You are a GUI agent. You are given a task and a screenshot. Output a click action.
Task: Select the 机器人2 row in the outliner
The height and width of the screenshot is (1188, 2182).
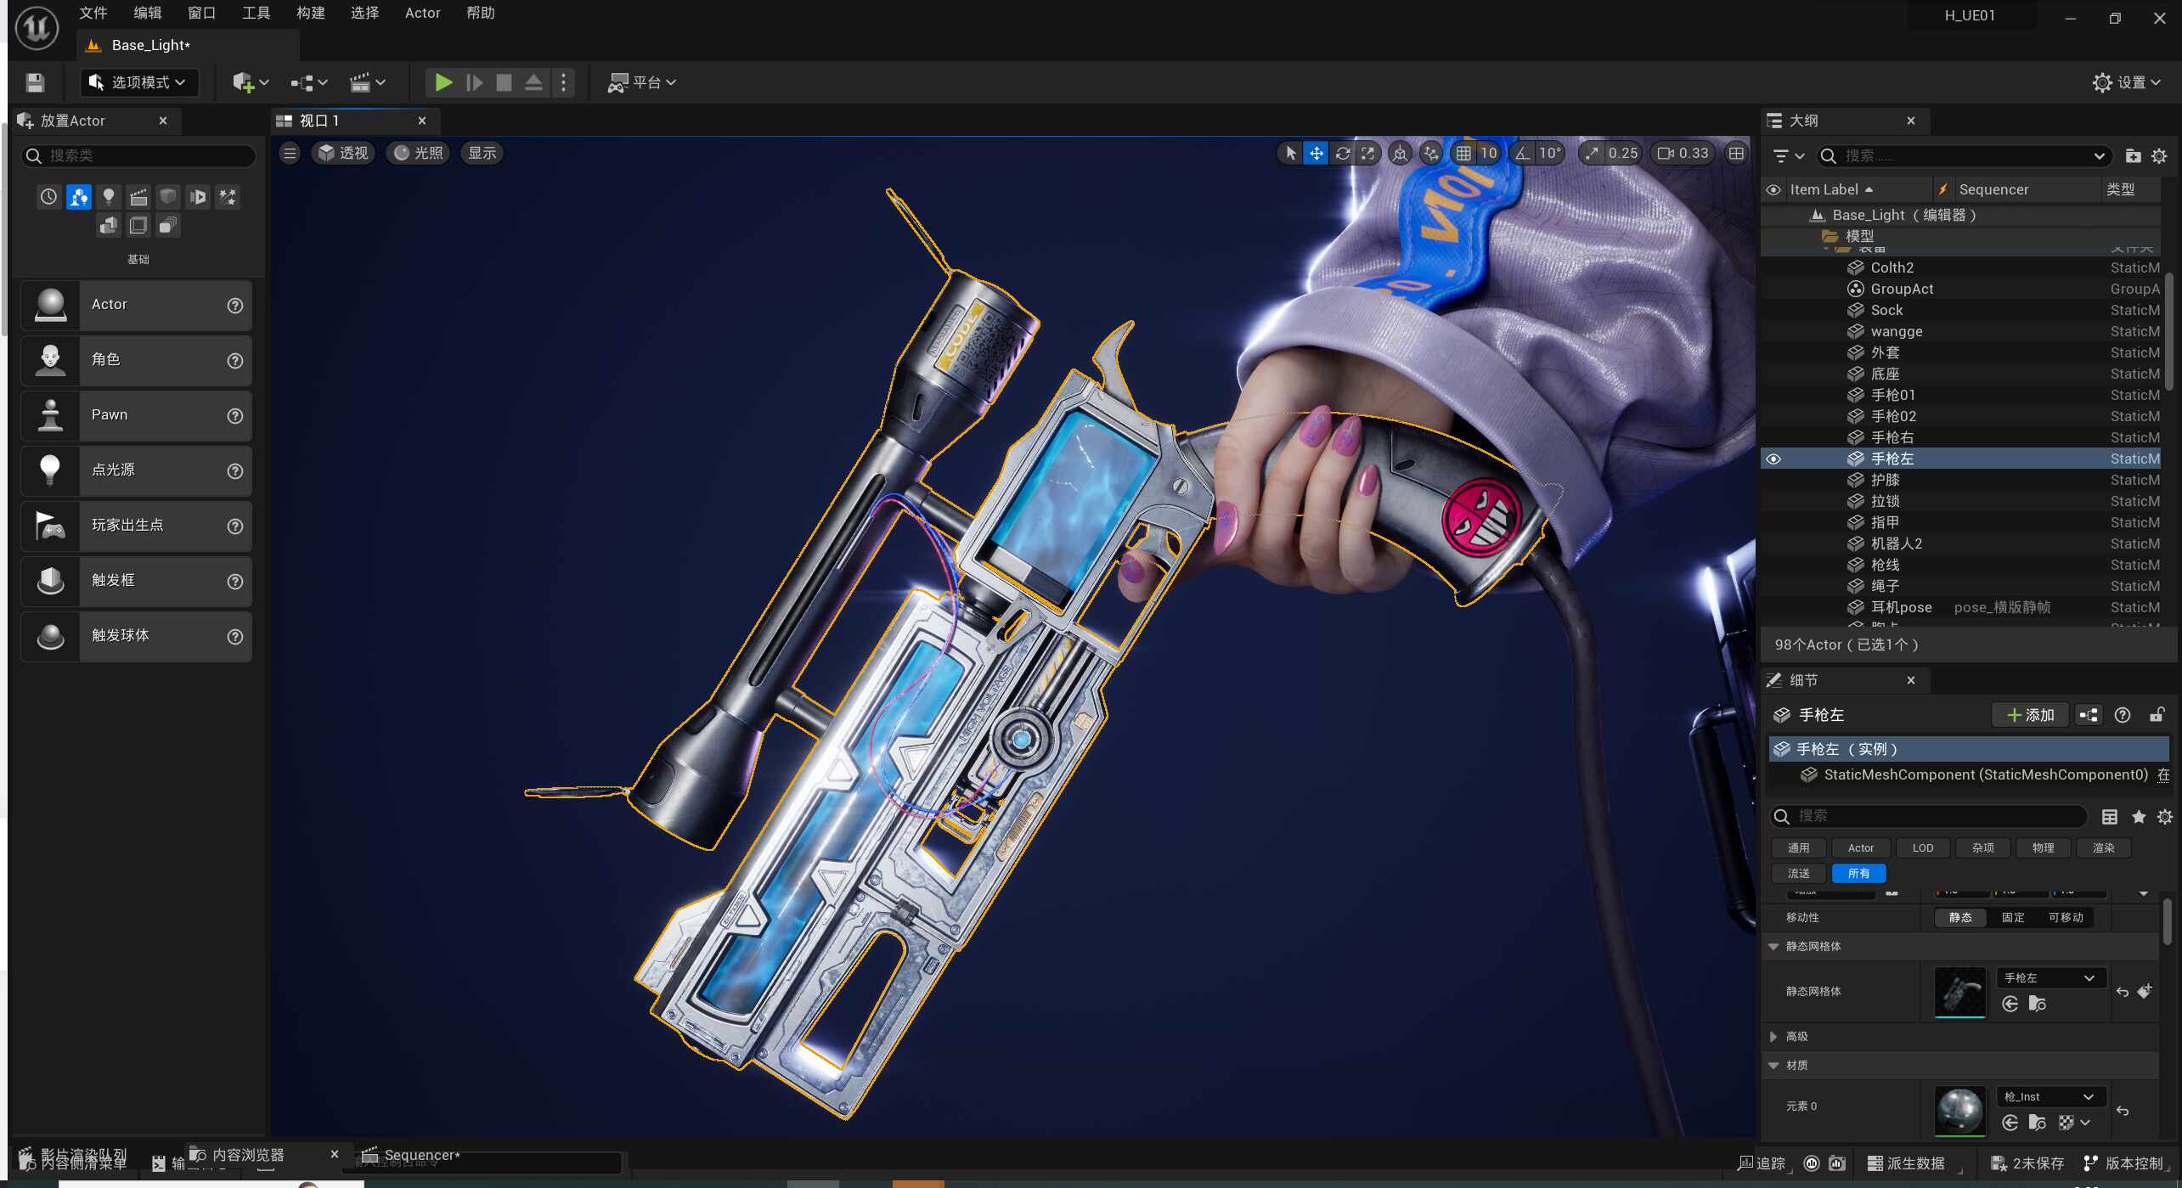tap(1962, 544)
